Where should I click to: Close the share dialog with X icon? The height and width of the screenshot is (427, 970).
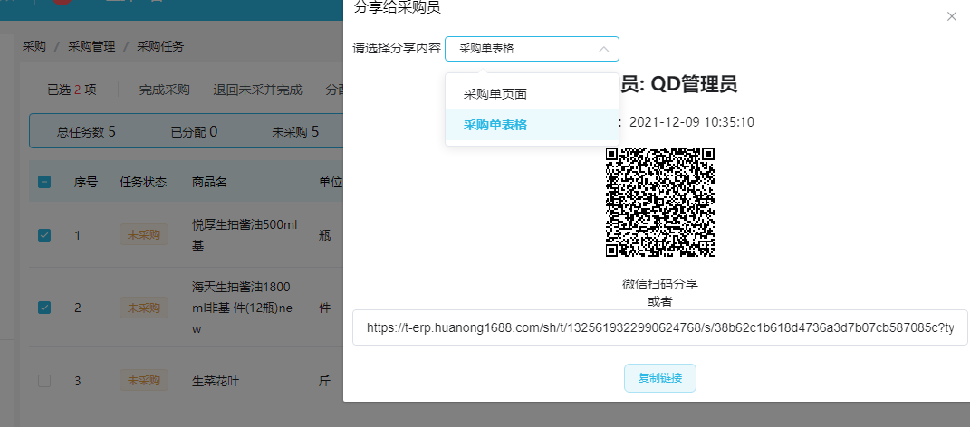pyautogui.click(x=952, y=16)
